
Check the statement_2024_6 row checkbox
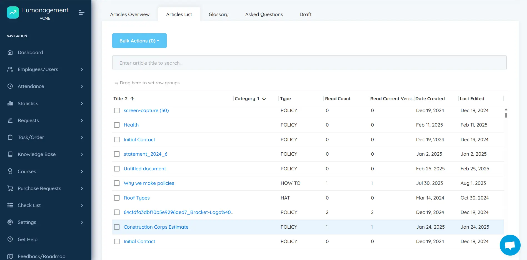pos(117,154)
